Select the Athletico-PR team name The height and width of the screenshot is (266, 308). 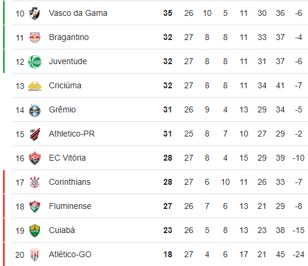tap(72, 134)
